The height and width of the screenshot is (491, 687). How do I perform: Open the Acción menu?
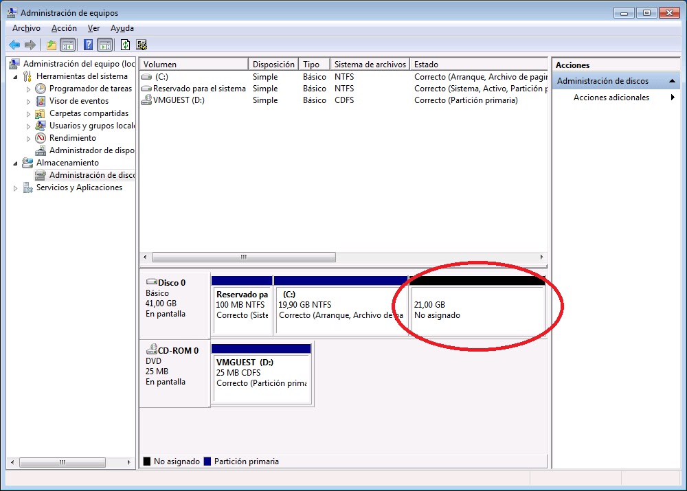click(x=64, y=28)
